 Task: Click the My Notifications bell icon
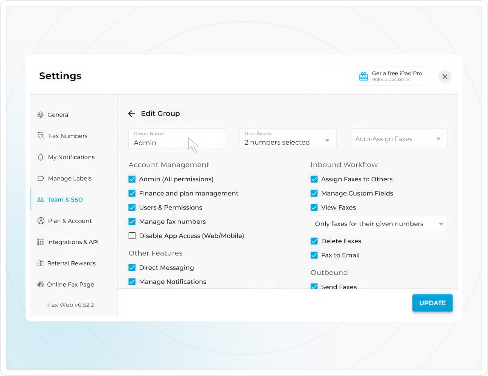coord(41,157)
